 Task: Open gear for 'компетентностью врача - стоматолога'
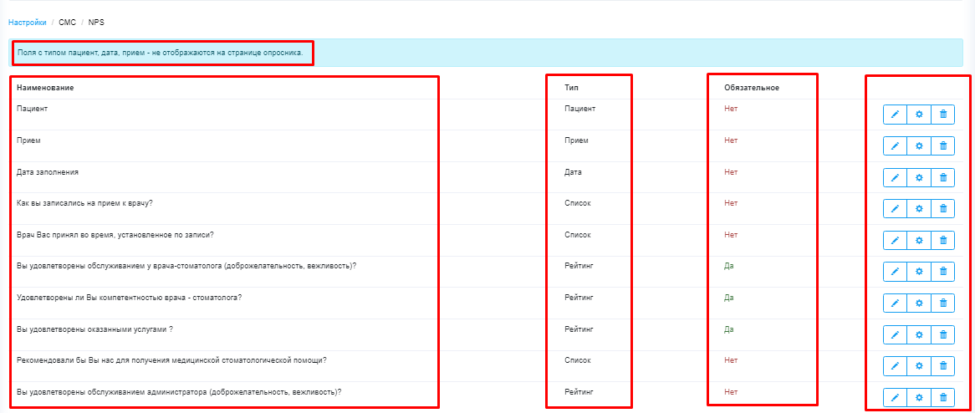tap(919, 303)
